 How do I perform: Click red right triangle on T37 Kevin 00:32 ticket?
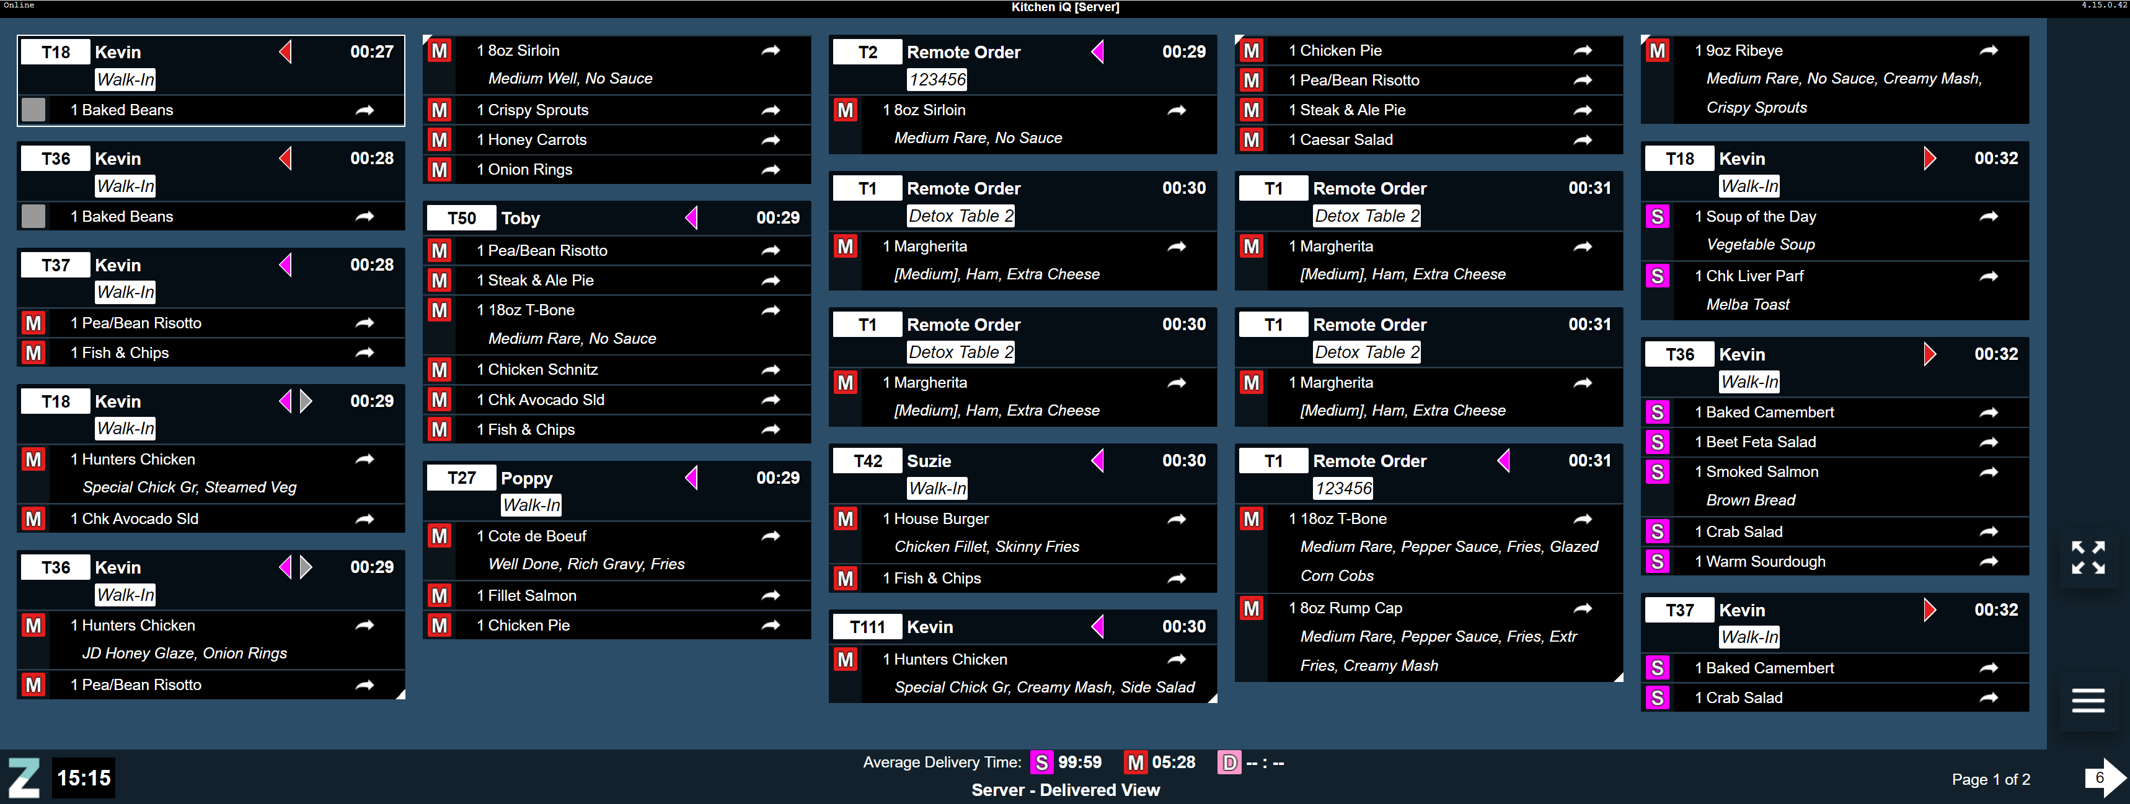click(1929, 610)
